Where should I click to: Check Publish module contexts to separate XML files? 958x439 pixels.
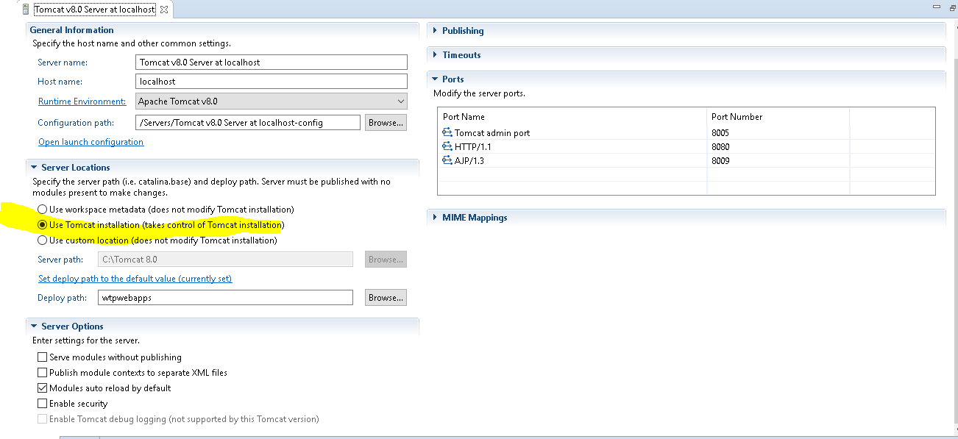point(42,373)
